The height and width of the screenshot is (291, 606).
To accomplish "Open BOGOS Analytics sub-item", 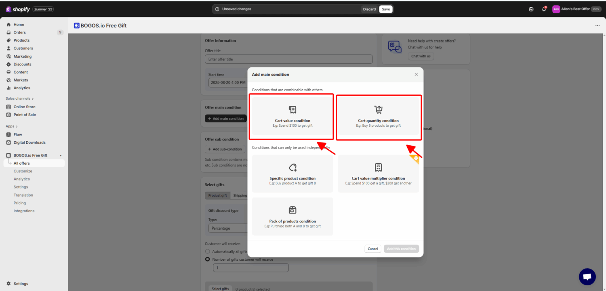I will [x=22, y=179].
